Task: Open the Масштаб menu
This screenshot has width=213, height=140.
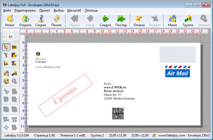Action: (74, 10)
